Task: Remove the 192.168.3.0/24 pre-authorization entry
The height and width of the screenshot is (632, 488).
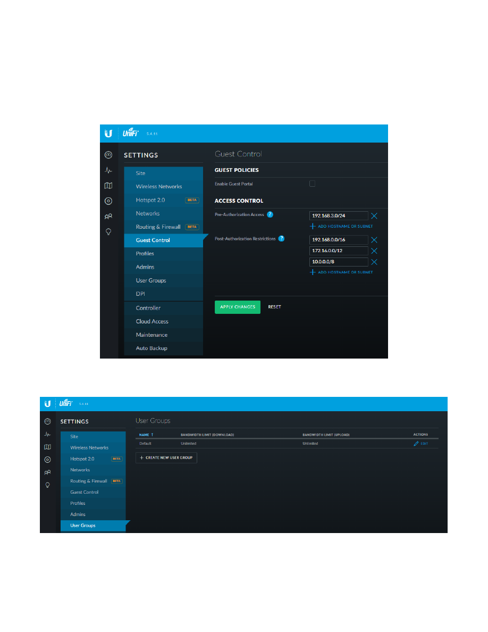Action: click(374, 216)
